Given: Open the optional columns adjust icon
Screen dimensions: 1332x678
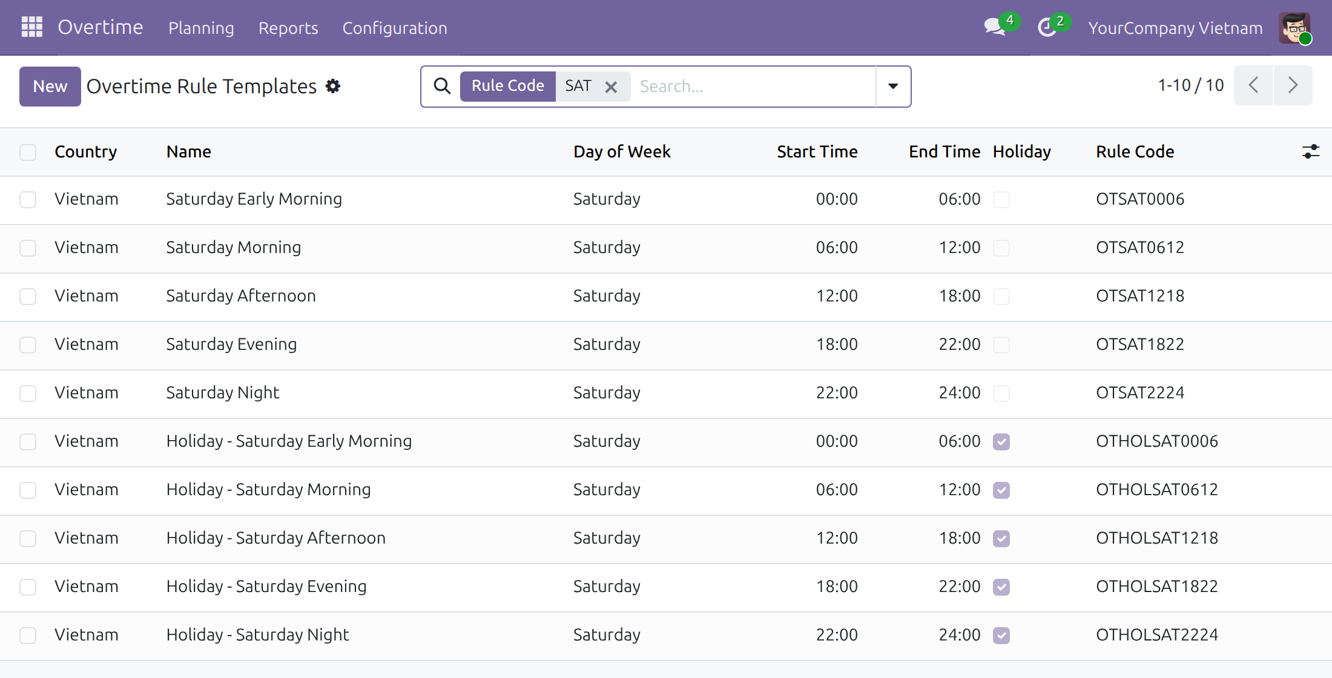Looking at the screenshot, I should 1310,151.
